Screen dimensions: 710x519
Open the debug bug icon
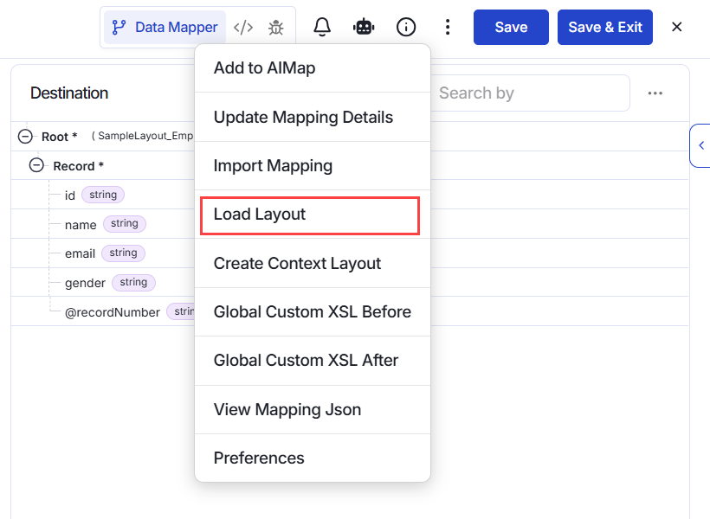coord(275,28)
